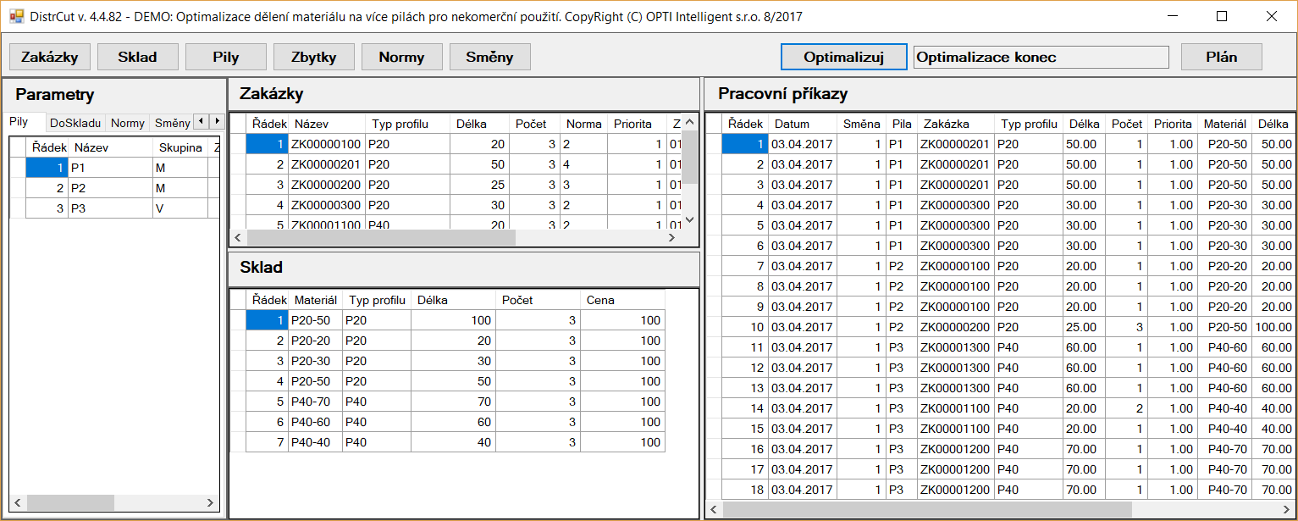Click the Materiál column header in Pracovní příkazy
Screen dimensions: 1298x521
tap(1224, 124)
